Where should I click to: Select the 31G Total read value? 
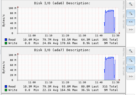110,87
